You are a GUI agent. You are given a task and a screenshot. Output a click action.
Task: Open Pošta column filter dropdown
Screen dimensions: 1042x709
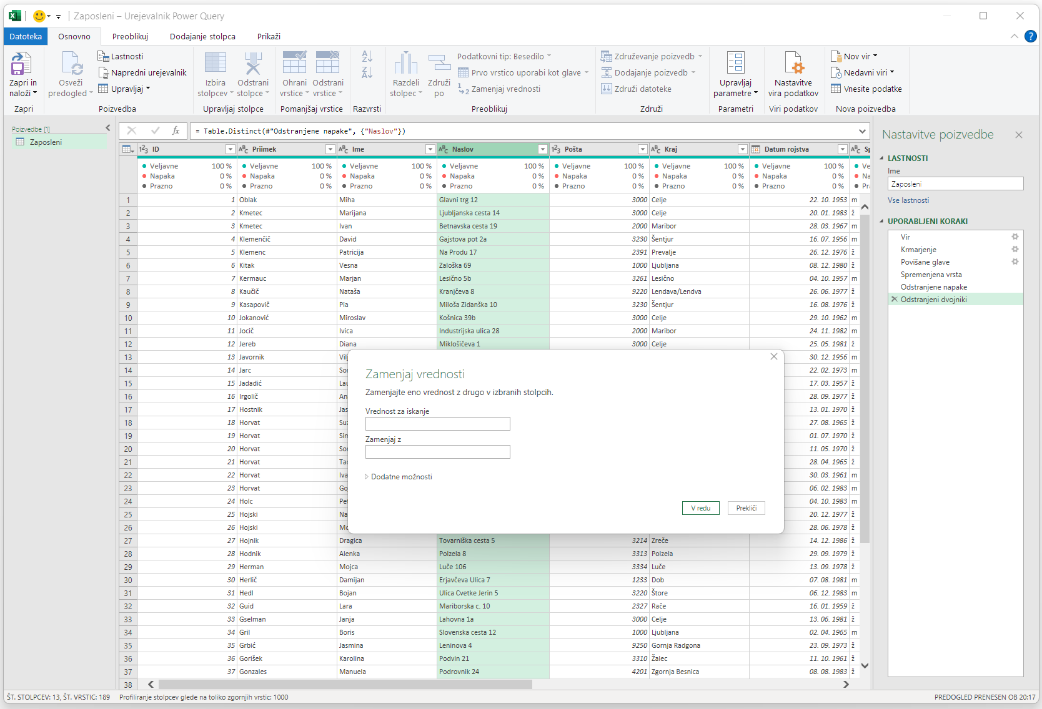(x=642, y=149)
